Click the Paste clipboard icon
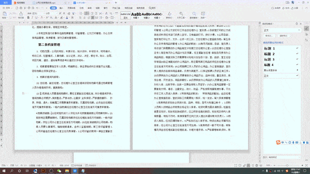Image resolution: width=310 pixels, height=174 pixels. point(5,14)
